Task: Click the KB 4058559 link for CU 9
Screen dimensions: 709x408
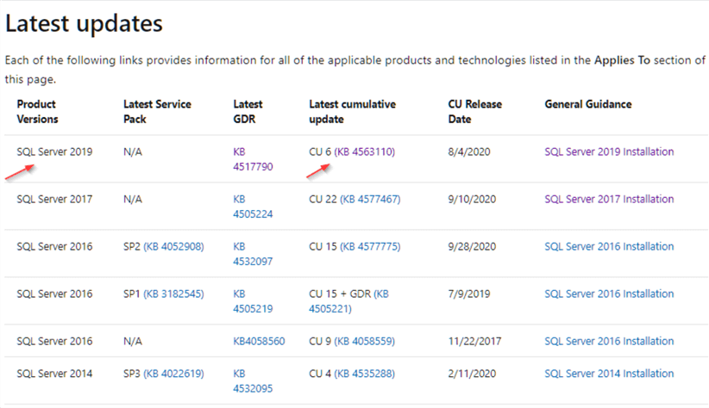Action: click(365, 341)
